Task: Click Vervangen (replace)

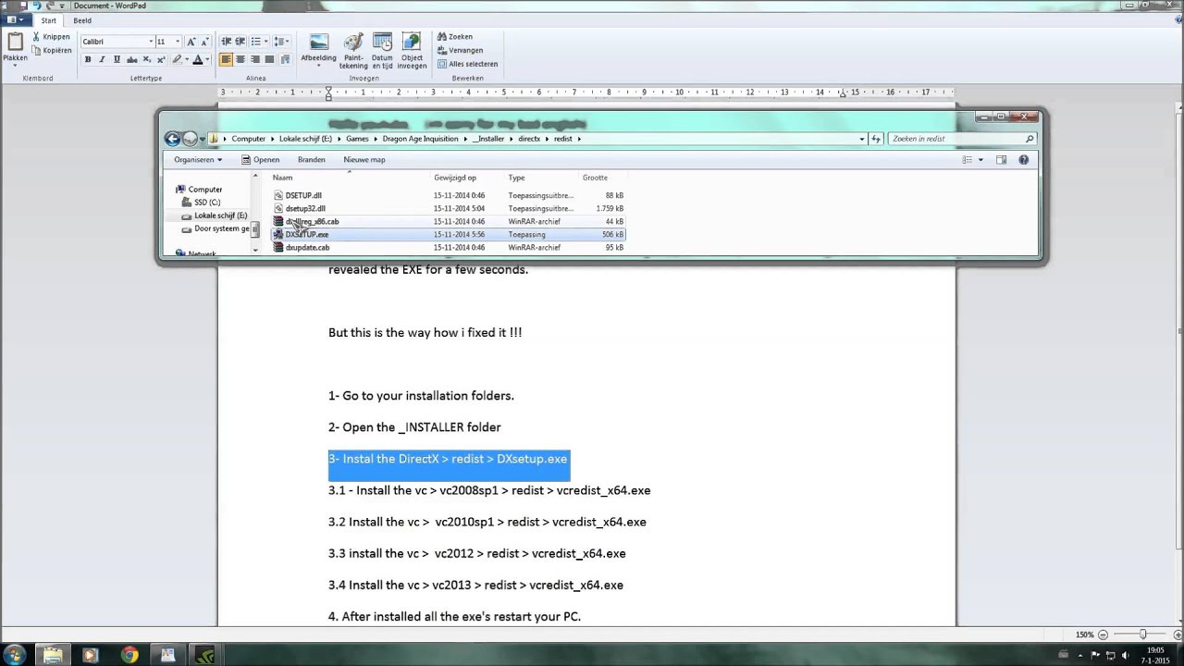Action: 460,50
